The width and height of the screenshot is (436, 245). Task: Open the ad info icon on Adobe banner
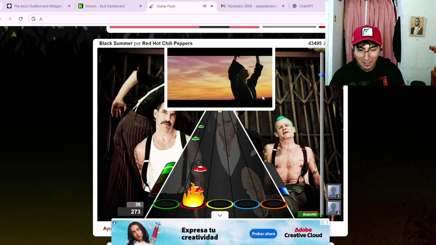322,223
